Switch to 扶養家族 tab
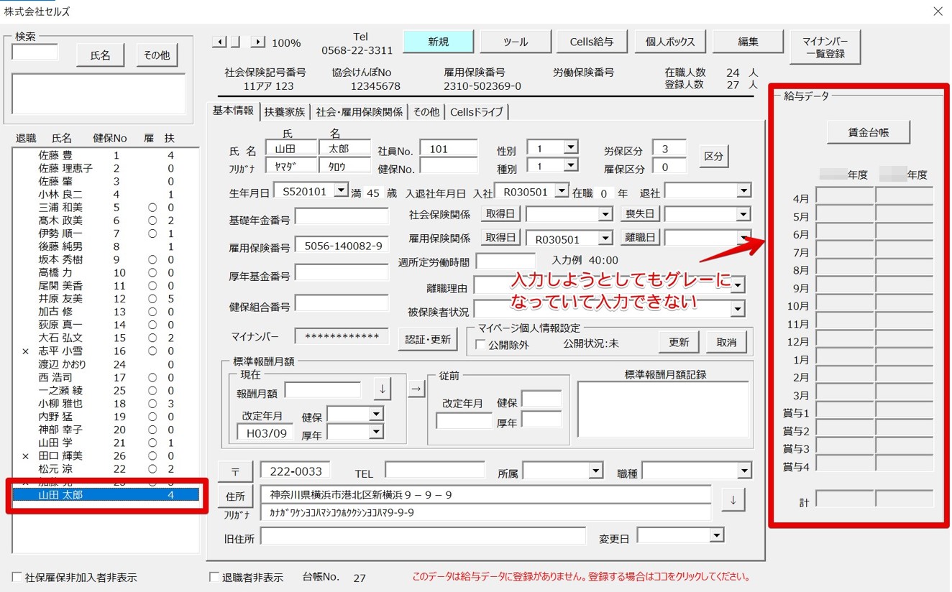Screen dimensions: 952x592 coord(284,112)
